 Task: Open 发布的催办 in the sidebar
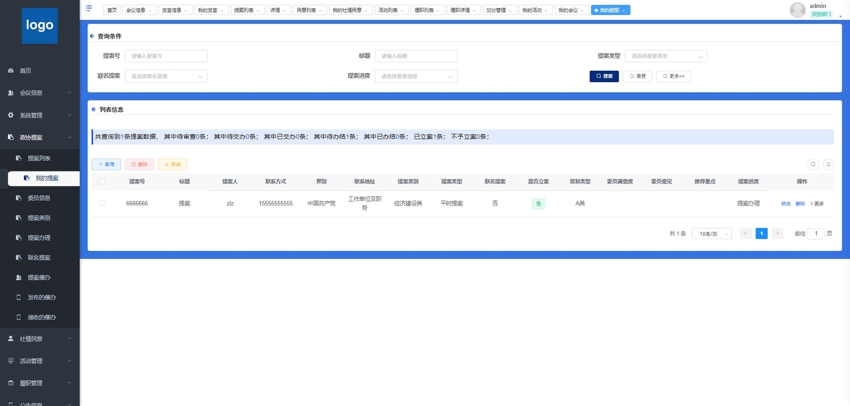[x=42, y=297]
